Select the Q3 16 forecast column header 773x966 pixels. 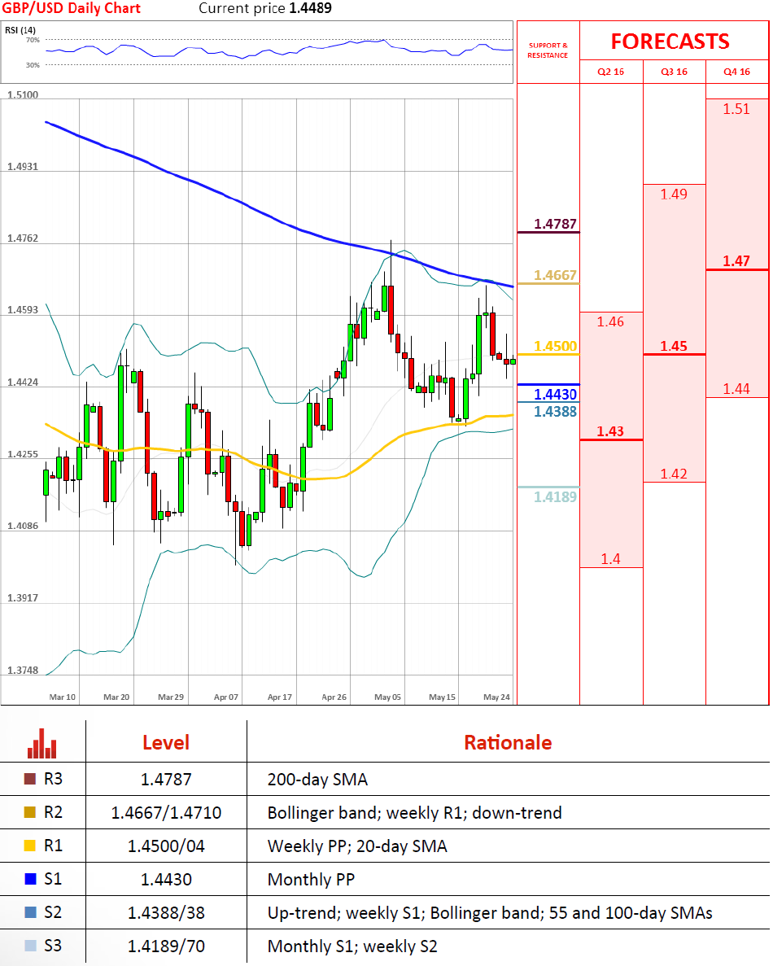click(674, 72)
